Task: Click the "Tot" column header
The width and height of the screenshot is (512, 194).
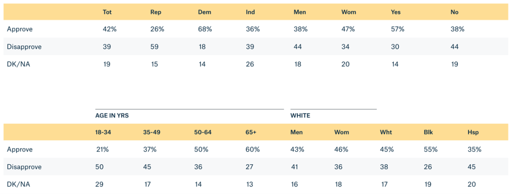Action: click(x=107, y=12)
